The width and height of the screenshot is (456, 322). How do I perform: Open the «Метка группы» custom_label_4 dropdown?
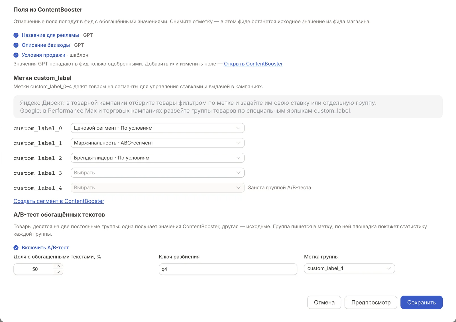point(349,268)
